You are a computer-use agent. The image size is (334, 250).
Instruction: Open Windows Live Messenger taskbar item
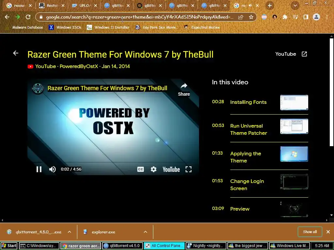tap(290, 246)
